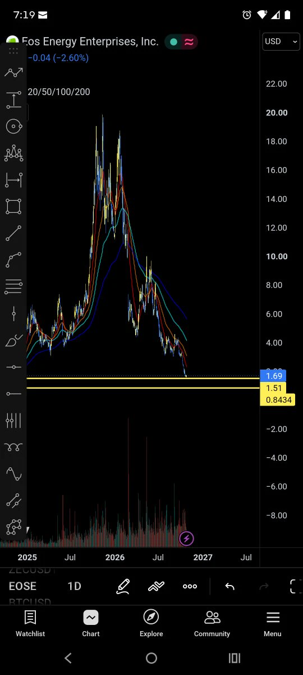Tap the yellow 1.51 price label
Viewport: 303px width, 675px height.
pos(274,388)
